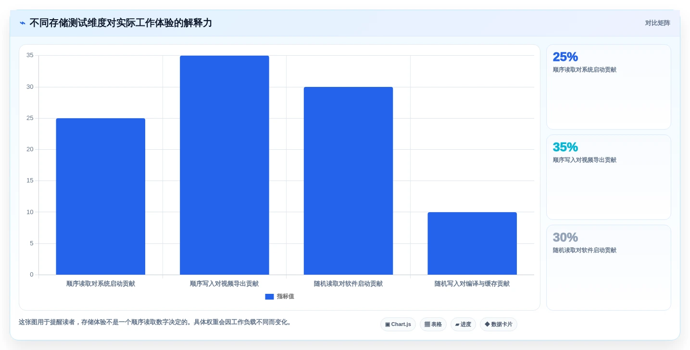
Task: Click the chart title 不同存储测试维度对实际工作体验的解释力
Action: tap(121, 23)
